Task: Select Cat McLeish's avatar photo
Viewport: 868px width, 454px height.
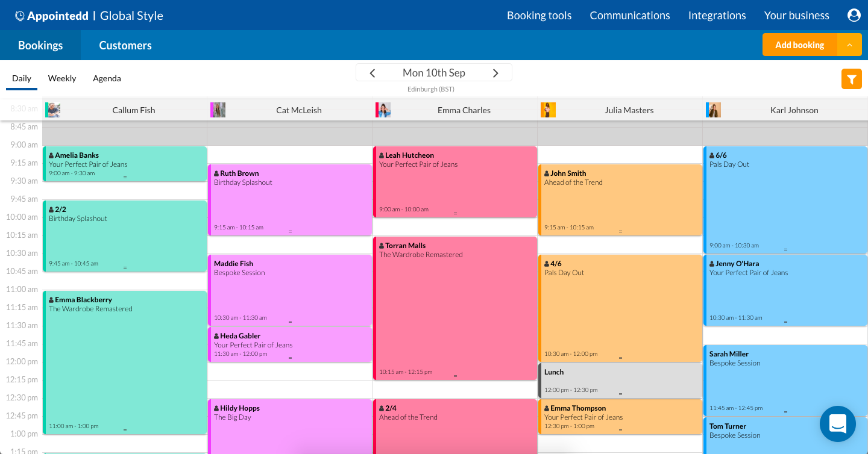Action: click(x=218, y=110)
